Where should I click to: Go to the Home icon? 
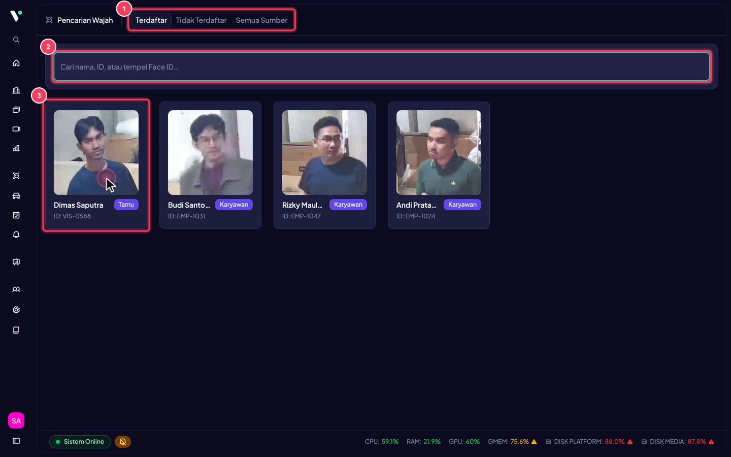click(x=16, y=63)
